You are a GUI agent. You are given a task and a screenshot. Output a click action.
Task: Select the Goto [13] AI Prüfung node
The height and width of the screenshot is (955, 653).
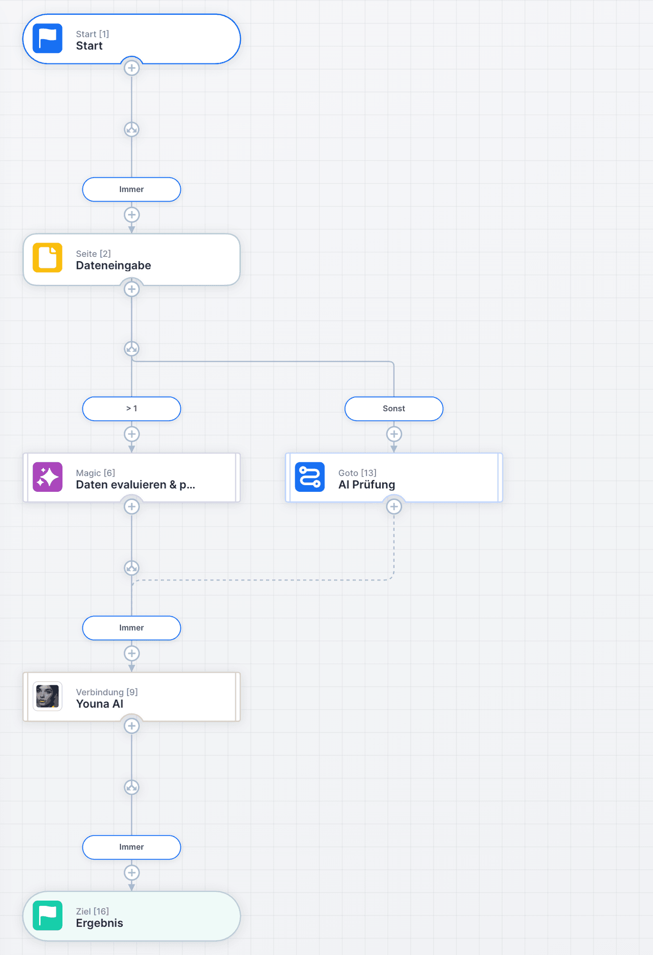pos(394,477)
